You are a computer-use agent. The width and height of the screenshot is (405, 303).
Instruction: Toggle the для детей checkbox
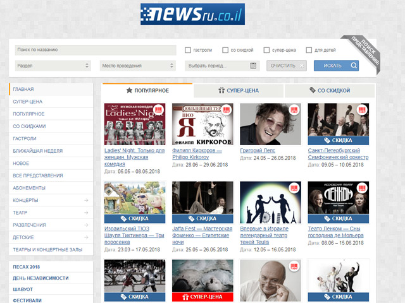309,50
